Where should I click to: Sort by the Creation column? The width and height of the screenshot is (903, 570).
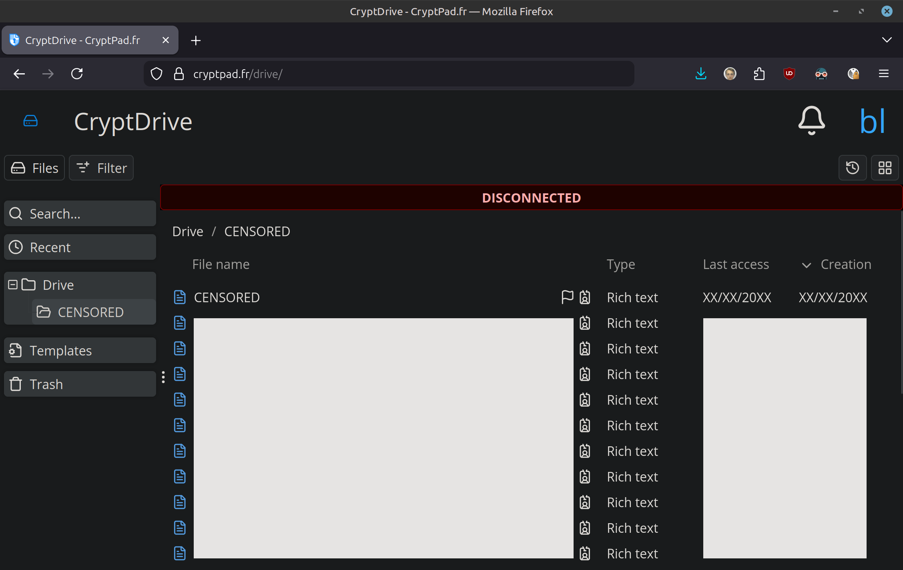click(x=845, y=264)
